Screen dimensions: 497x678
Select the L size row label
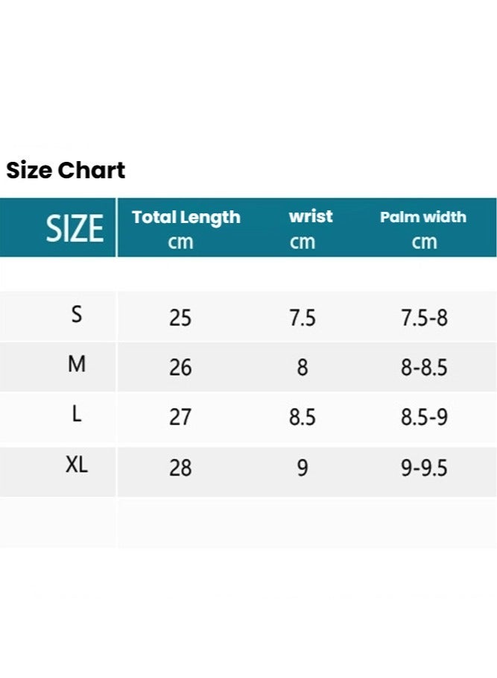[77, 415]
